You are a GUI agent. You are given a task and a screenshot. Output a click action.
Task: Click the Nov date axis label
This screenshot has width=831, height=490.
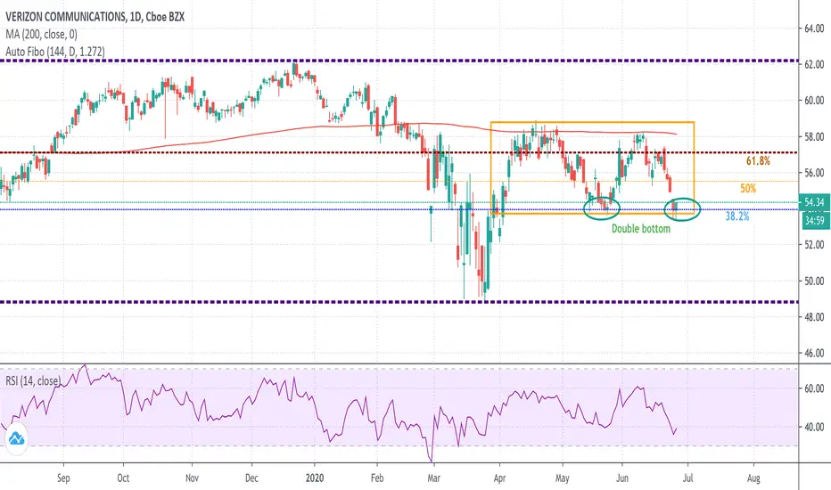(x=192, y=478)
